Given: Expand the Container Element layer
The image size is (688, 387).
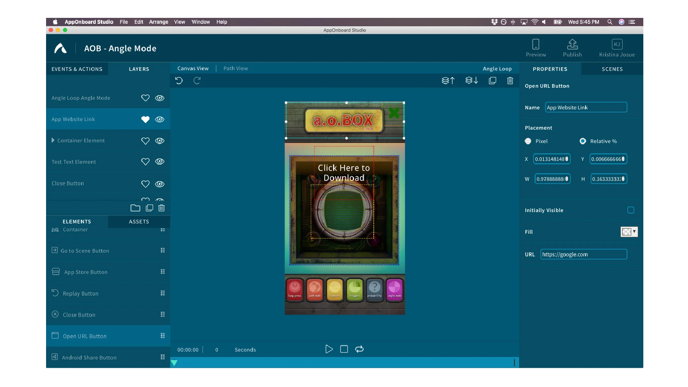Looking at the screenshot, I should click(53, 140).
